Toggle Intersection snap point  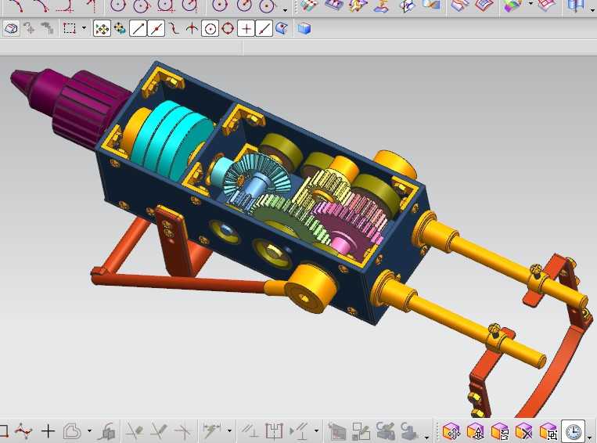pos(192,29)
